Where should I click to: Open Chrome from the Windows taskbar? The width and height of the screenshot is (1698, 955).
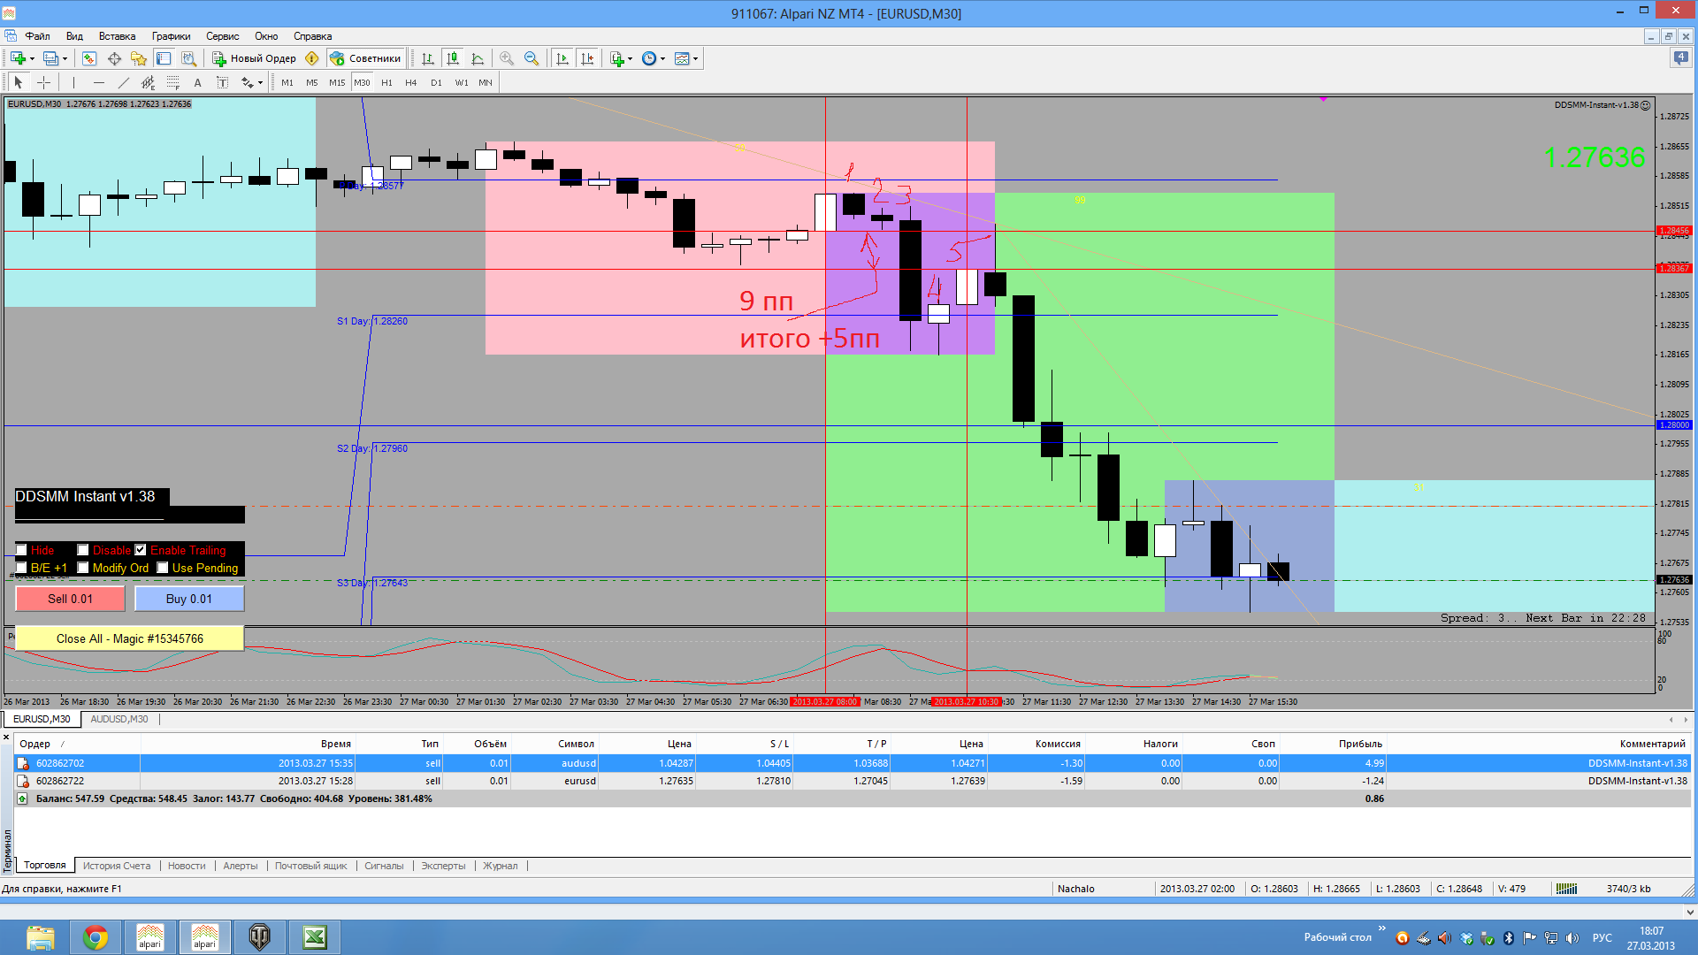click(96, 937)
